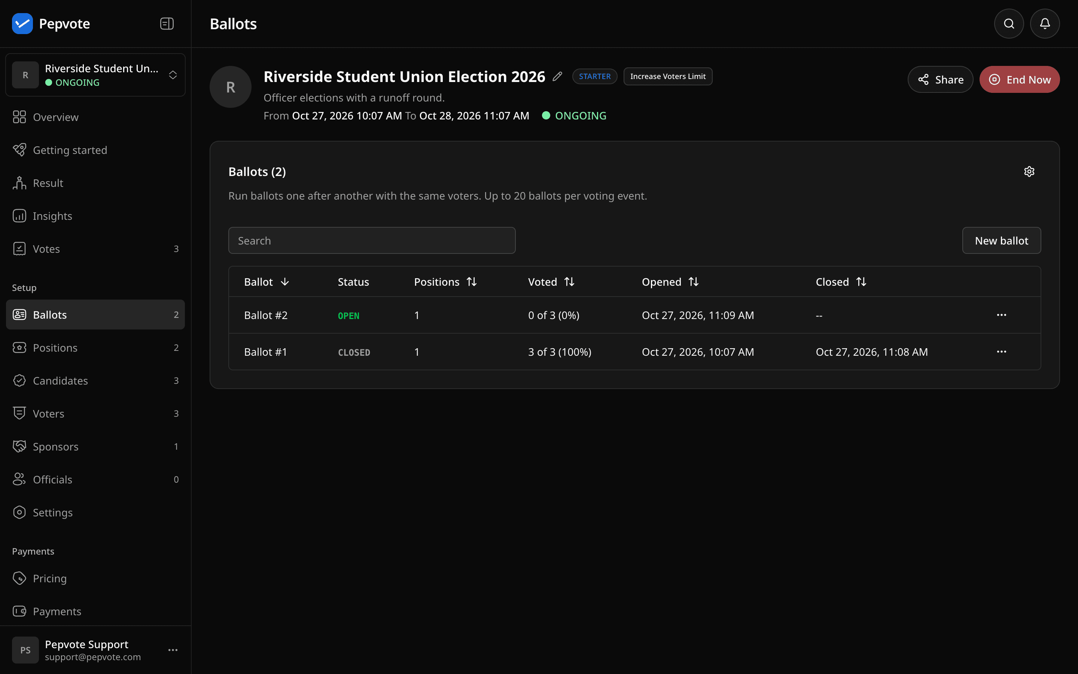
Task: Click the OPEN status of Ballot #2
Action: tap(348, 316)
